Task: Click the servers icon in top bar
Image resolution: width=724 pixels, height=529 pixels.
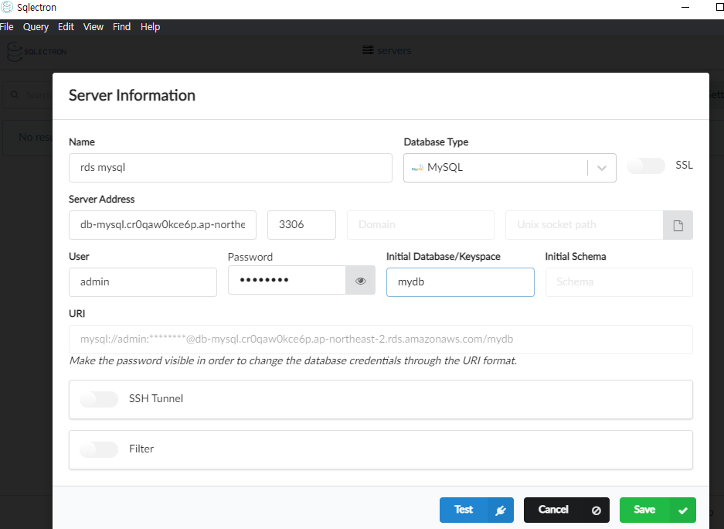Action: point(368,50)
